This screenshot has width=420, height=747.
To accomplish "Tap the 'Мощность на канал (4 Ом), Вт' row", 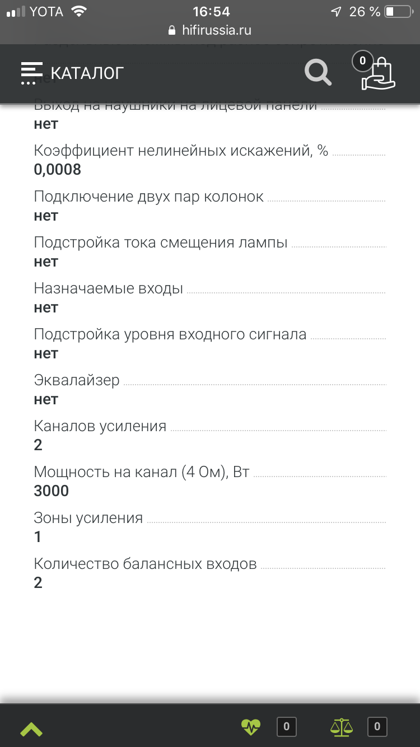I will (x=142, y=472).
